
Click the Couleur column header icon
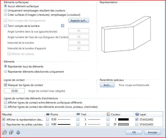tap(108, 114)
